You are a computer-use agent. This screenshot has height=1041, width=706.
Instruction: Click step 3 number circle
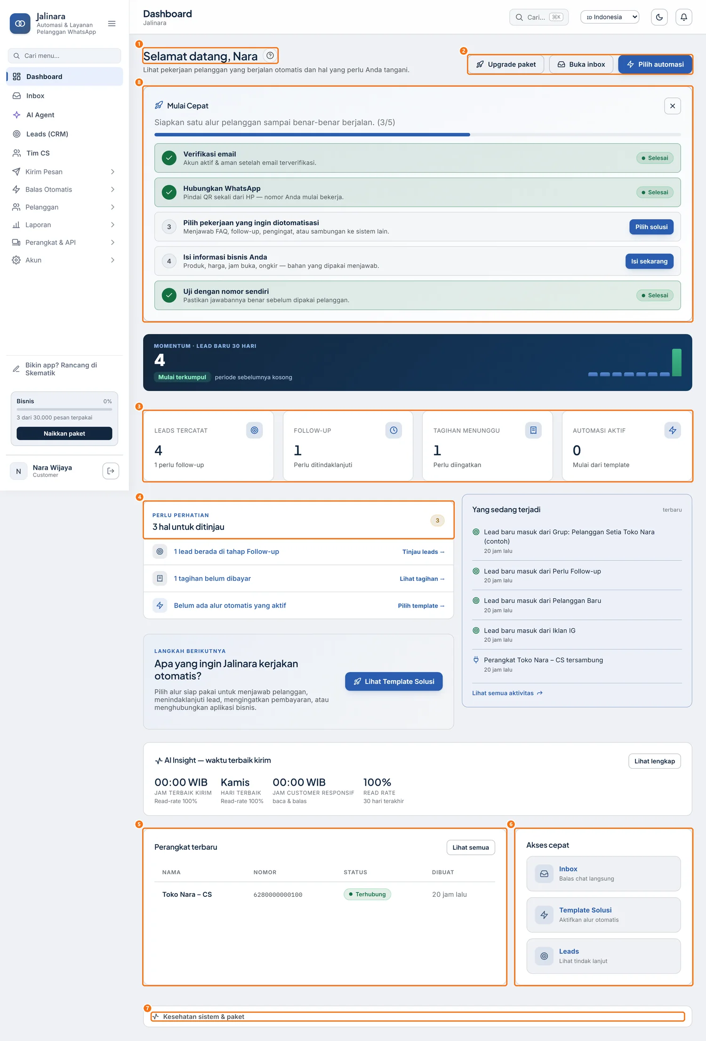pos(169,227)
